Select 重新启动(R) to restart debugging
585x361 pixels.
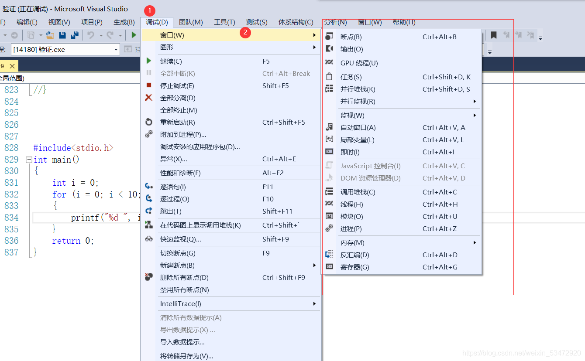[x=231, y=122]
